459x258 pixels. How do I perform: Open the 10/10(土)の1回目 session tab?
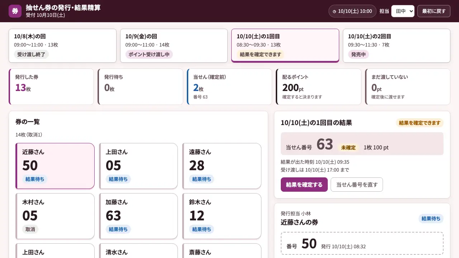point(285,46)
